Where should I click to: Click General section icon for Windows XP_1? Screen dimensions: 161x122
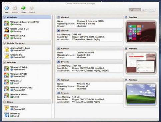point(59,80)
